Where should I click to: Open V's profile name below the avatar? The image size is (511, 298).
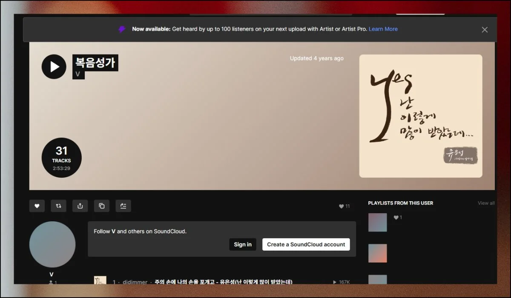[52, 275]
